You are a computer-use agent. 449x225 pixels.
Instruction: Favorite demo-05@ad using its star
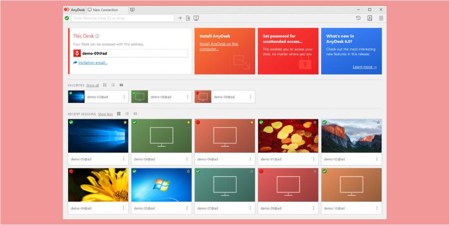coord(189,171)
